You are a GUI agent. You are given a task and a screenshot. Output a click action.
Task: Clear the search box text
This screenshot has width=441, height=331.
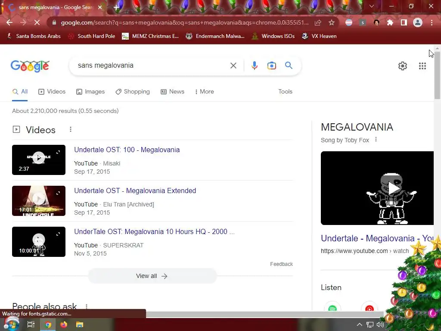coord(233,66)
